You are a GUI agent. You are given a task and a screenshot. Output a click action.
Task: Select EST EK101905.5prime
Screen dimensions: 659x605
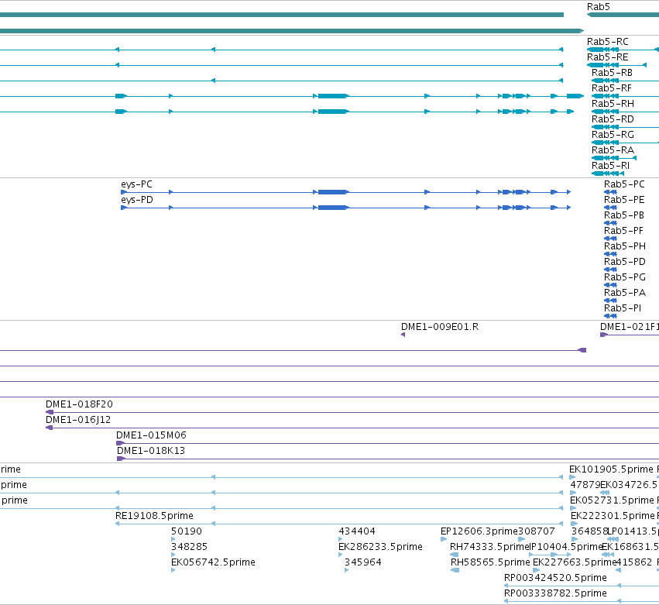click(611, 469)
